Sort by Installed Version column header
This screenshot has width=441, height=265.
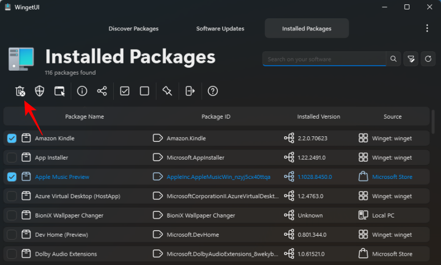pos(318,117)
